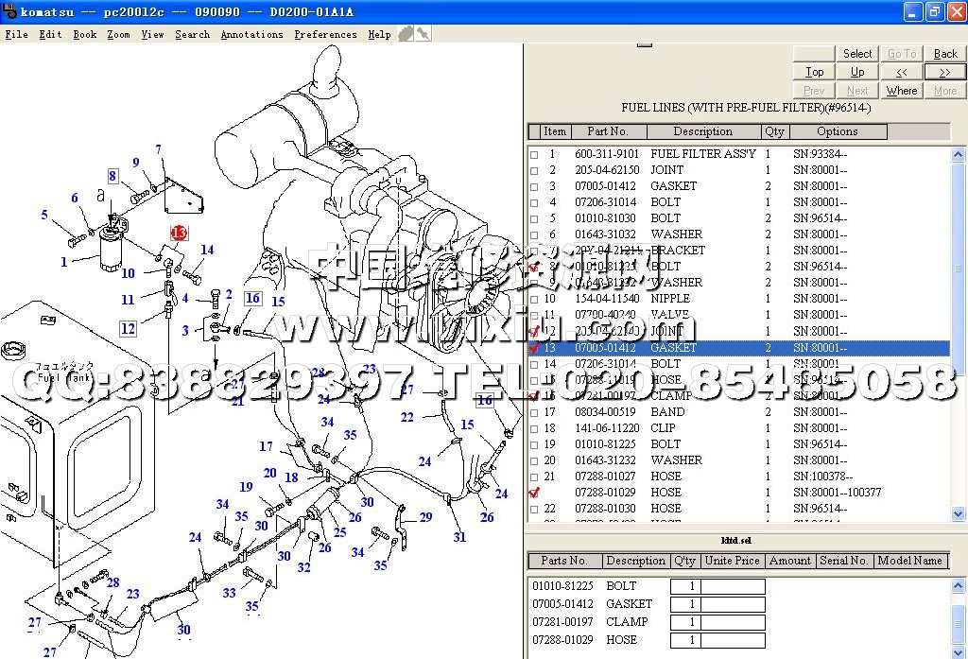Tick the checkbox for item 3 Gasket
This screenshot has height=659, width=968.
534,186
